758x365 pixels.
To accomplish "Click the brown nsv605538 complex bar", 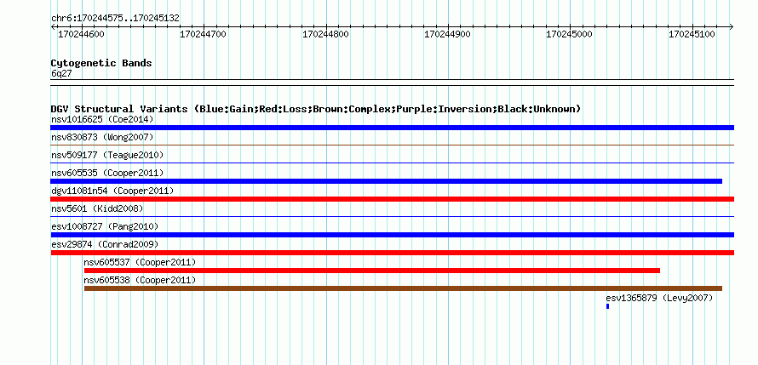I will 403,288.
